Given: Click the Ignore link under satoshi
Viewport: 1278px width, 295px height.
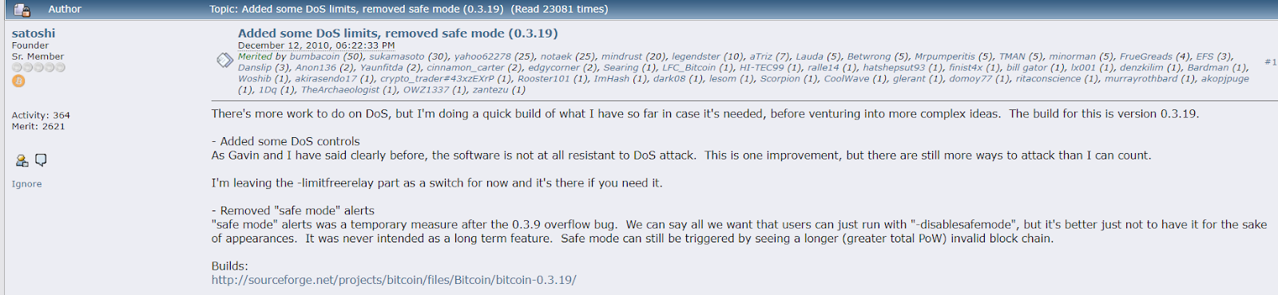Looking at the screenshot, I should (26, 184).
